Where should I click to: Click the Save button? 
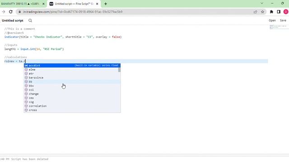coord(283,21)
